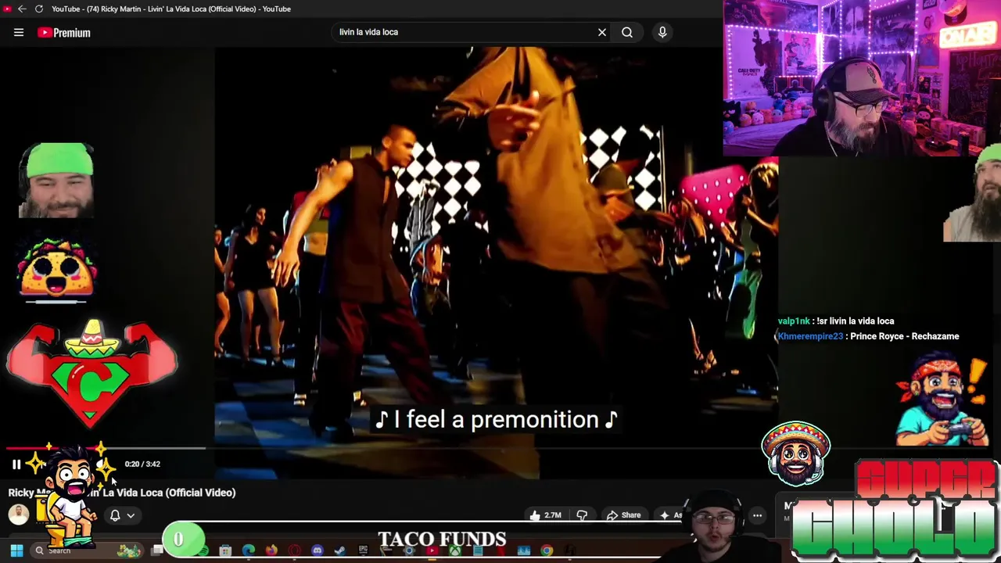Open Steam from the taskbar

tap(339, 550)
